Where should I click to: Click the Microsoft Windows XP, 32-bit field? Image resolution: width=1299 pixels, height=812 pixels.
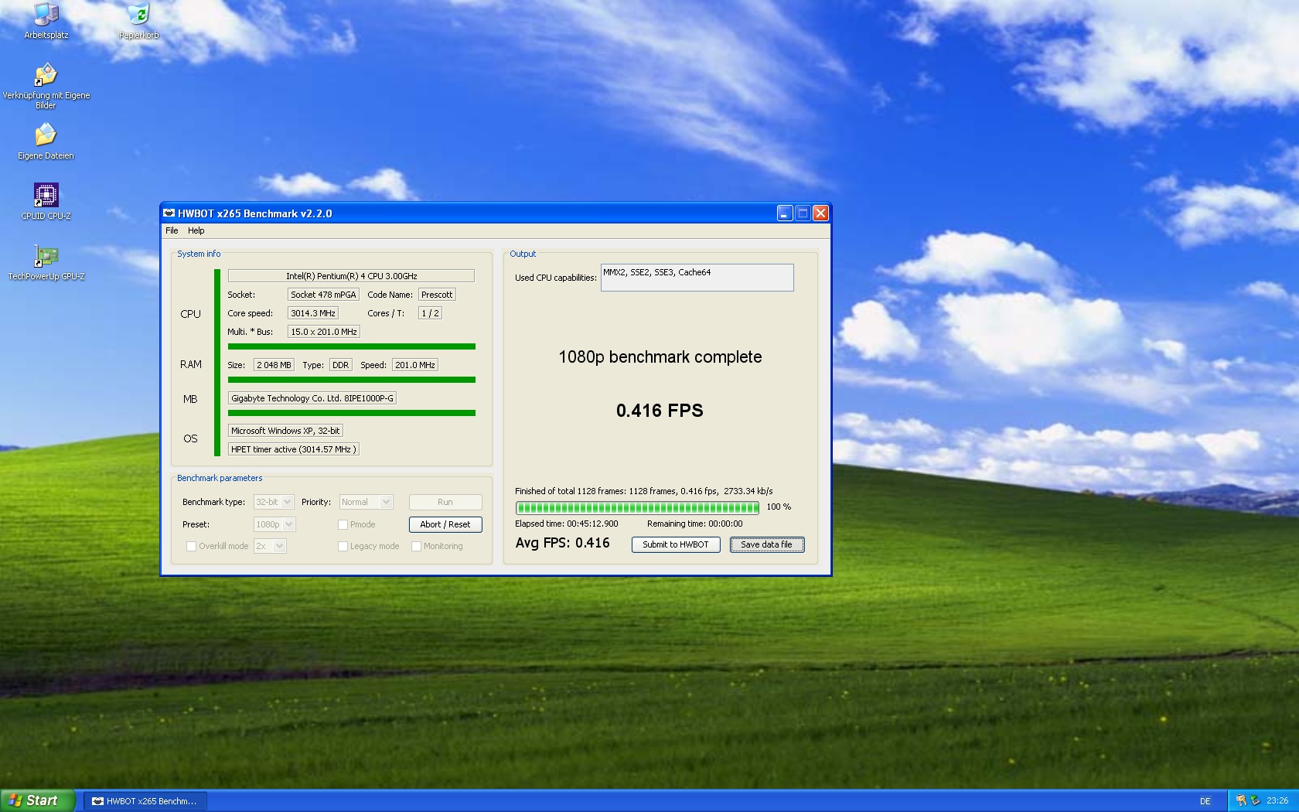(285, 431)
